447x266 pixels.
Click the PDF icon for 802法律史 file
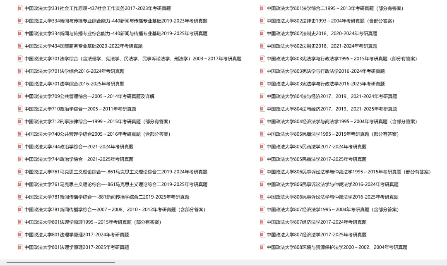click(262, 20)
